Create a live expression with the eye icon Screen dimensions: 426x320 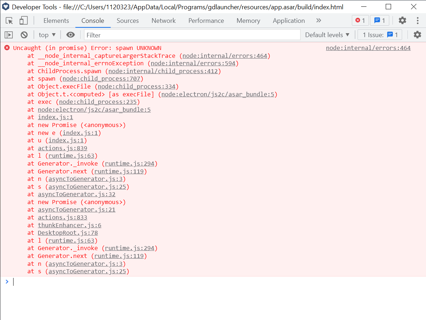[70, 35]
